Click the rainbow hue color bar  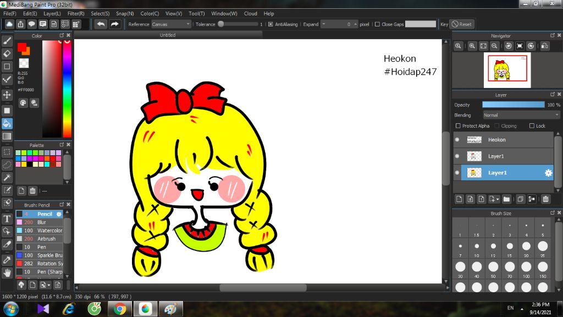[x=67, y=89]
